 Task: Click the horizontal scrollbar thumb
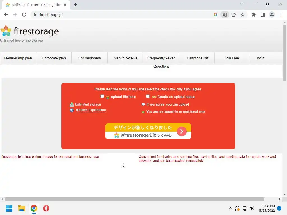tap(134, 199)
